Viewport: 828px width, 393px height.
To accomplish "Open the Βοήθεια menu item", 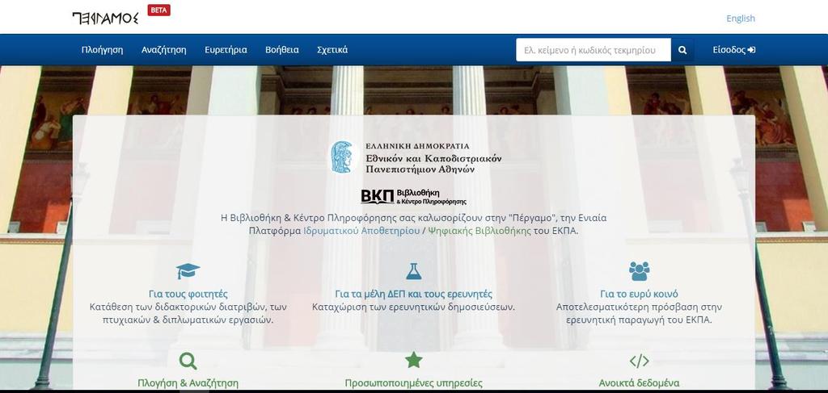I will click(x=282, y=50).
